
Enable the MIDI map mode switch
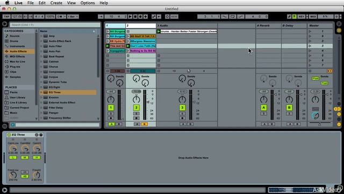[x=313, y=17]
